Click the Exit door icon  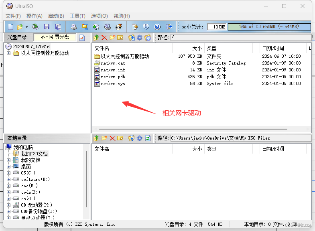click(169, 27)
